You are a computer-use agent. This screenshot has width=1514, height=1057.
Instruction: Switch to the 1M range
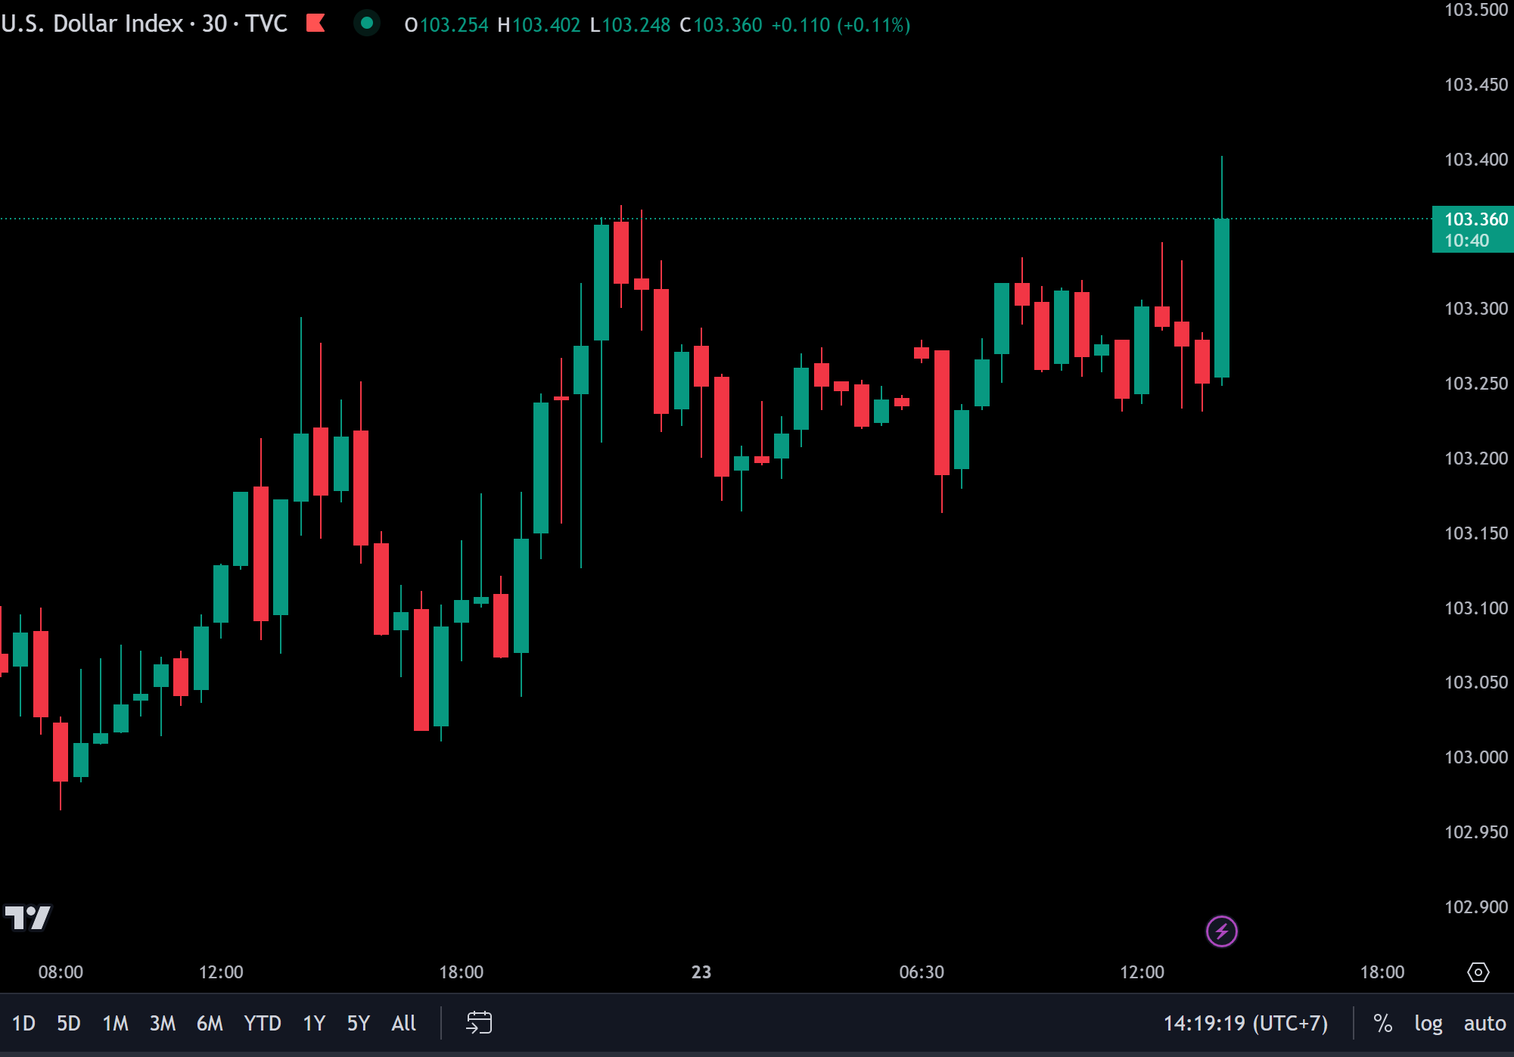click(x=115, y=1023)
